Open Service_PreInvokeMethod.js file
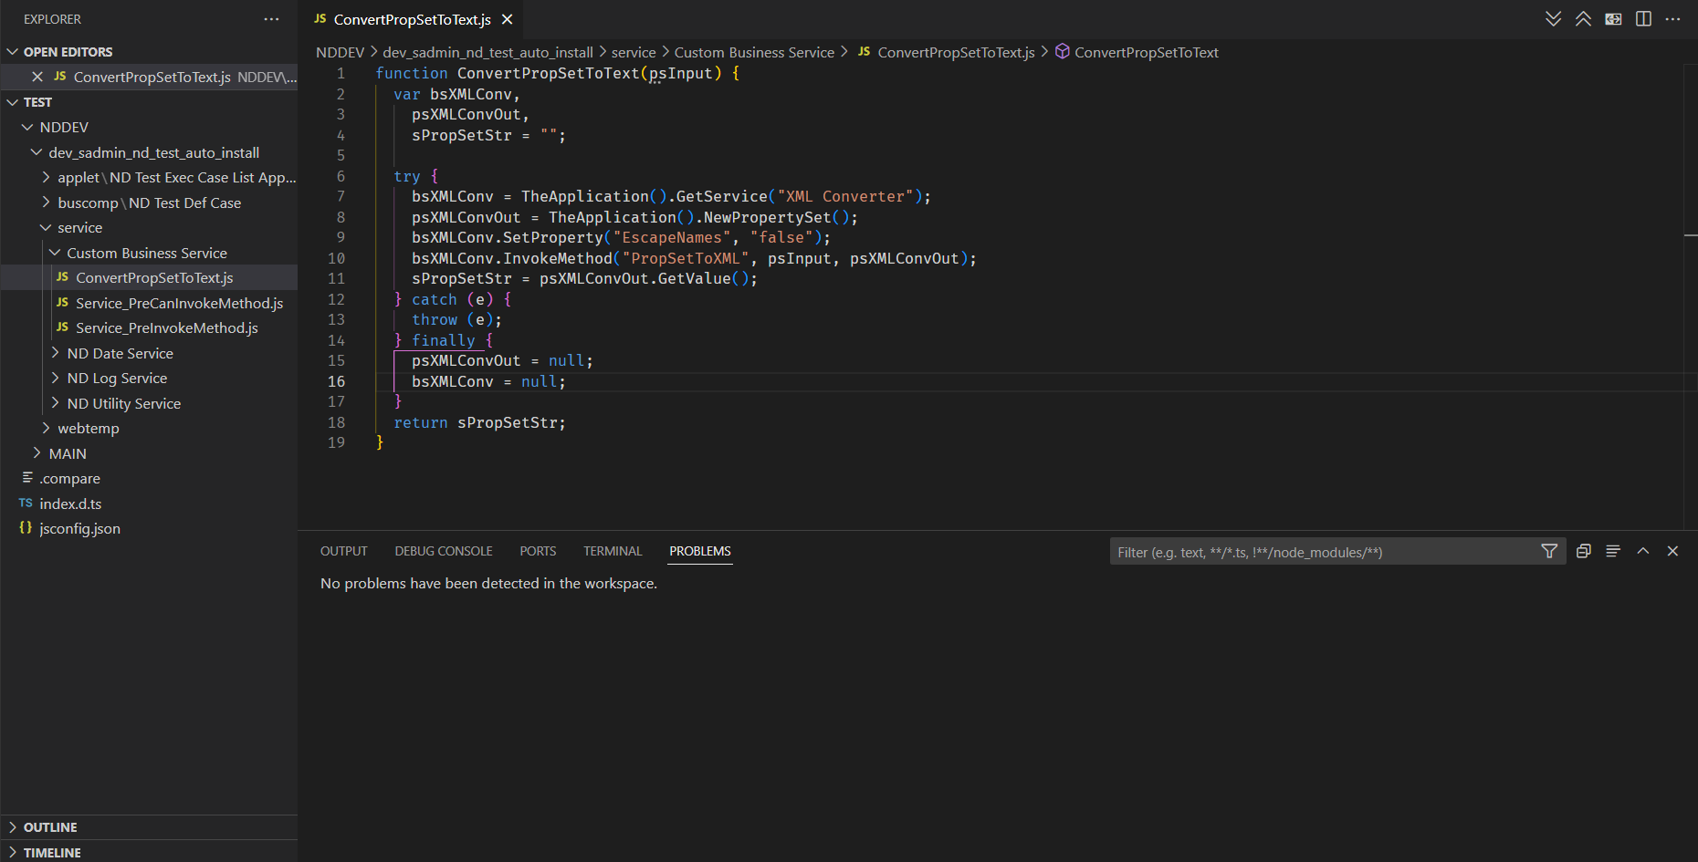This screenshot has height=862, width=1698. 167,327
